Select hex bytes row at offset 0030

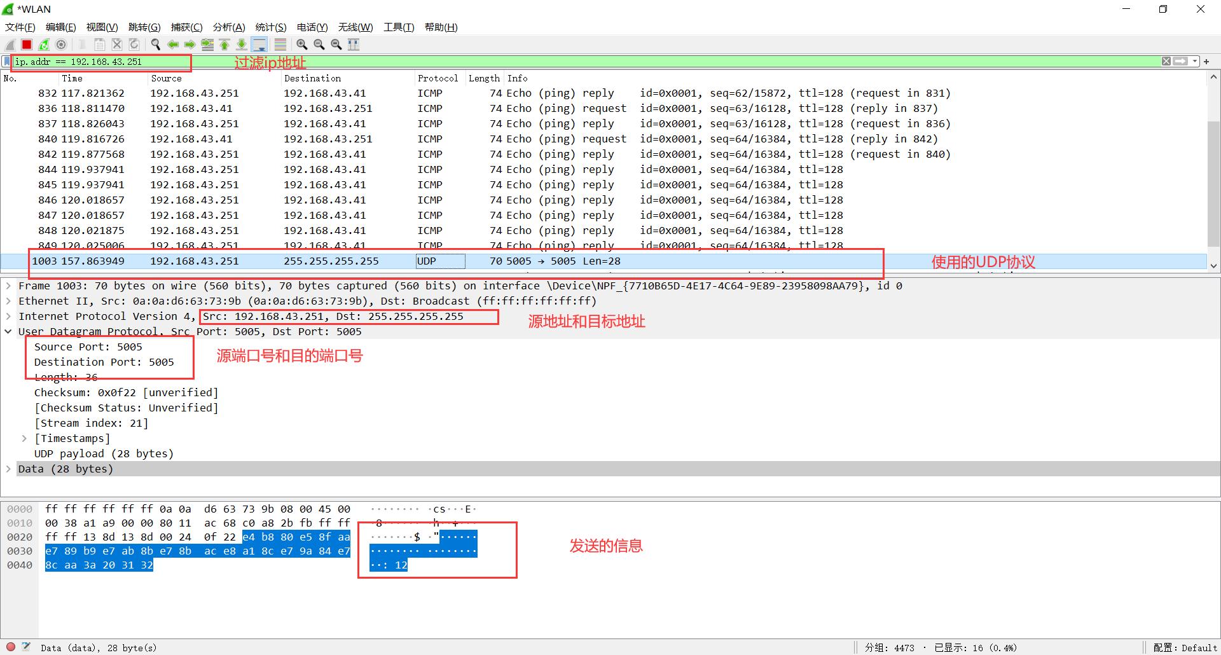pos(197,551)
